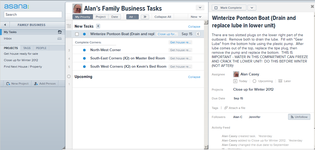Image resolution: width=315 pixels, height=150 pixels.
Task: Click Collapse All
Action: [x=163, y=17]
